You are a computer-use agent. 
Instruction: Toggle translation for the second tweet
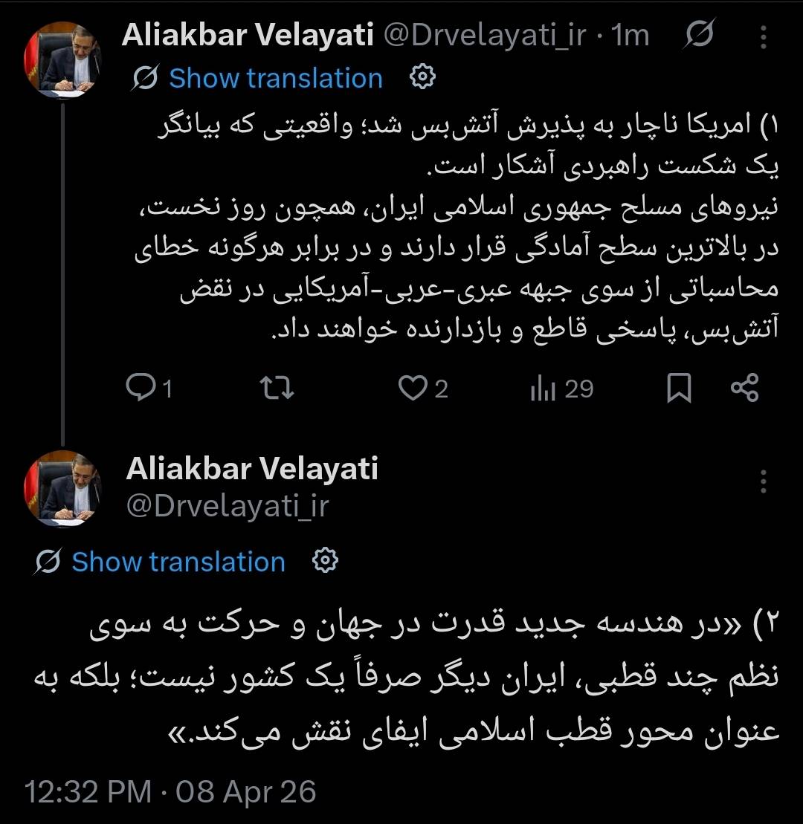[177, 562]
